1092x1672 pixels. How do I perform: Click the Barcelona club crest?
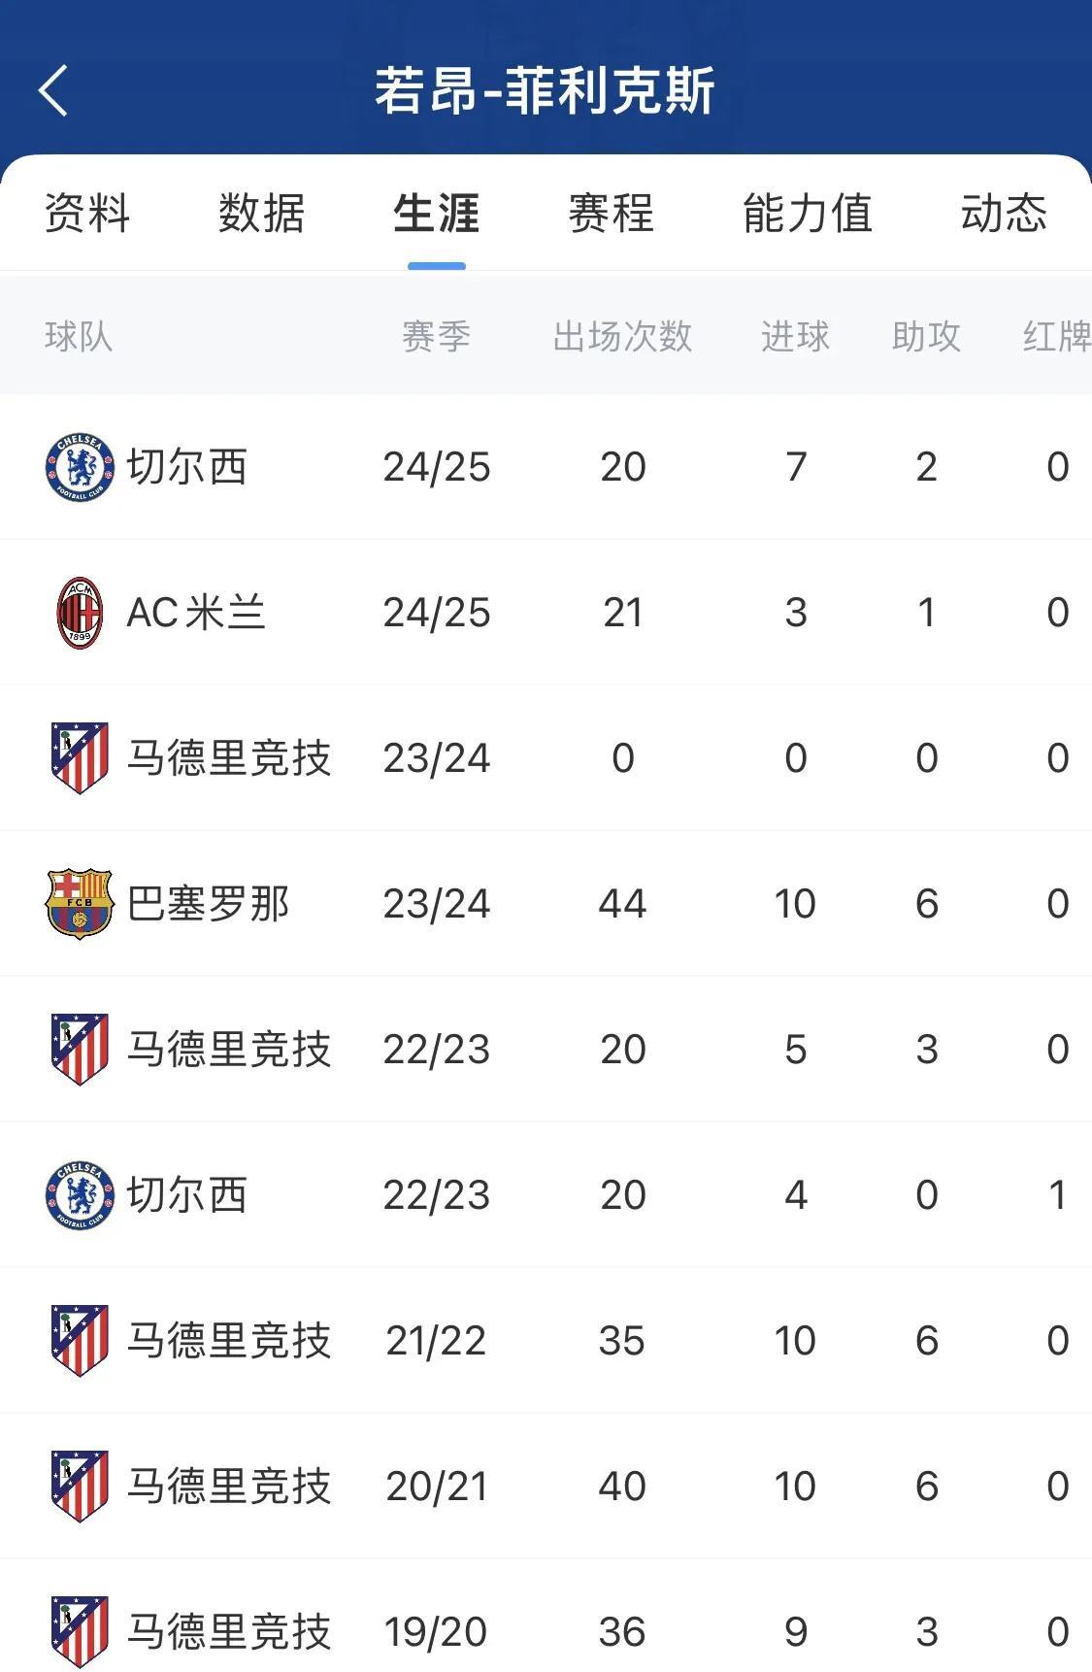click(80, 904)
